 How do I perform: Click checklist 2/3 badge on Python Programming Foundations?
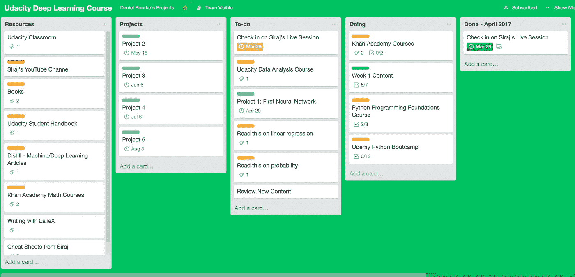361,125
